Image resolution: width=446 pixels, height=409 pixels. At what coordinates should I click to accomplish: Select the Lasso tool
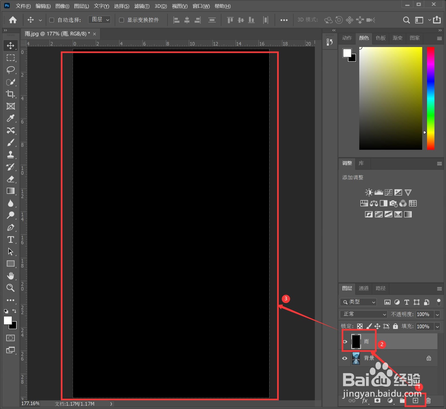[x=11, y=70]
